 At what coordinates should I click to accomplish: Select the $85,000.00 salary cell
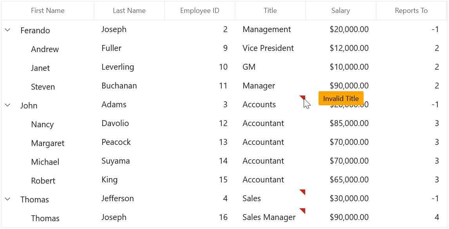pos(341,124)
